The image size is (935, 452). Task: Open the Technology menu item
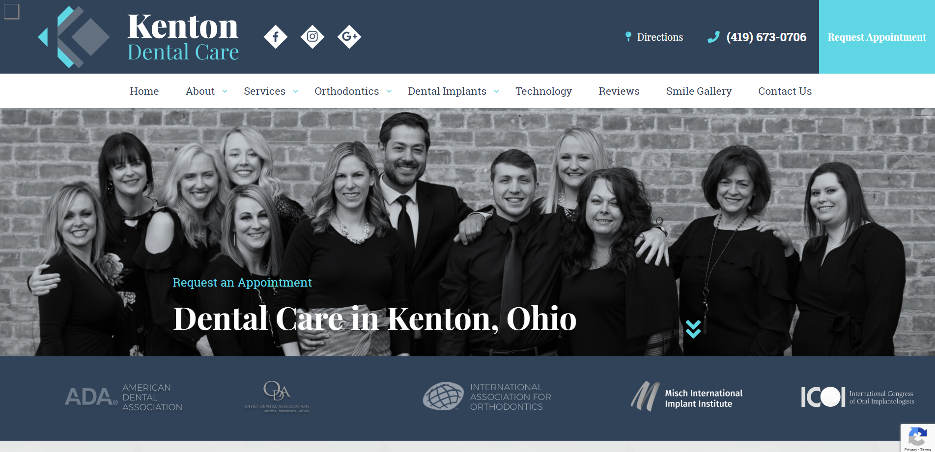[543, 91]
